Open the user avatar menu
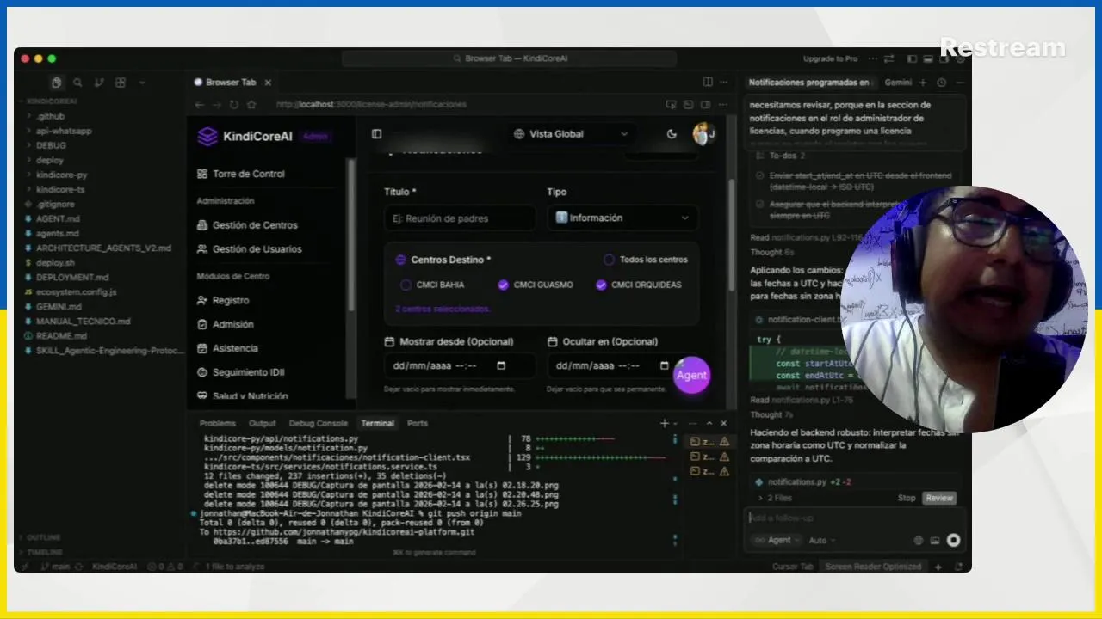Viewport: 1102px width, 619px height. pos(704,134)
